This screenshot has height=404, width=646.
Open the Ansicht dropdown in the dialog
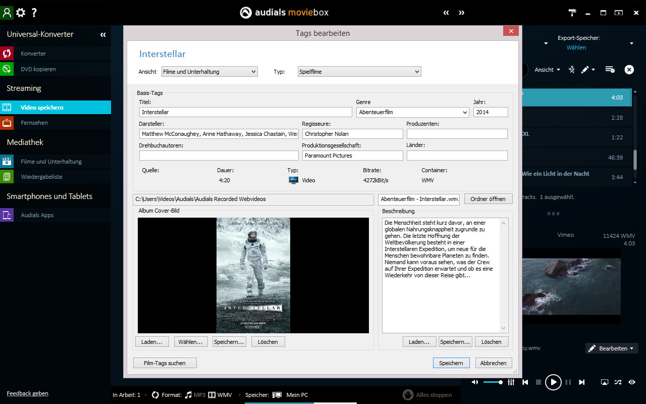pyautogui.click(x=209, y=72)
